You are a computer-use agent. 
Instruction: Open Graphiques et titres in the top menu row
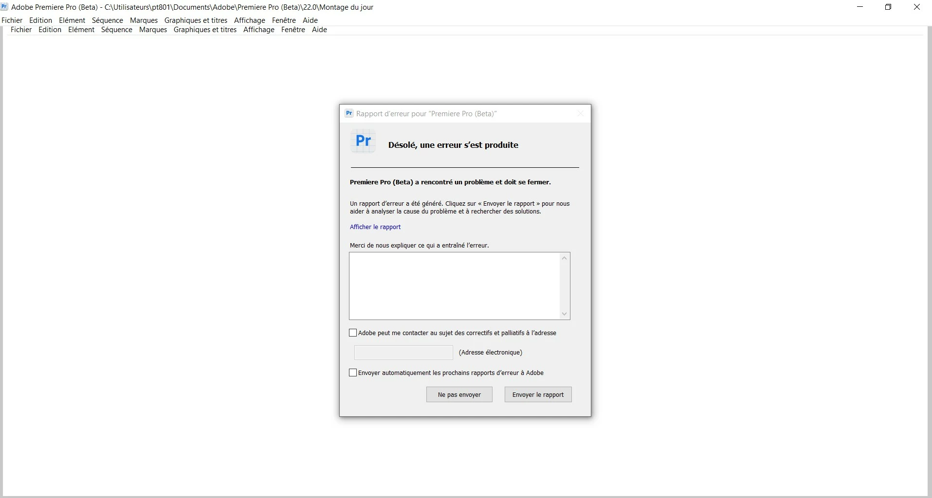(196, 20)
